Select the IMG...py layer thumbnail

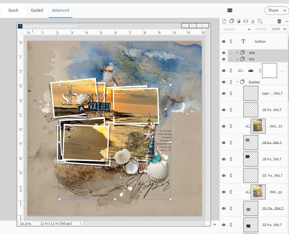pos(258,192)
